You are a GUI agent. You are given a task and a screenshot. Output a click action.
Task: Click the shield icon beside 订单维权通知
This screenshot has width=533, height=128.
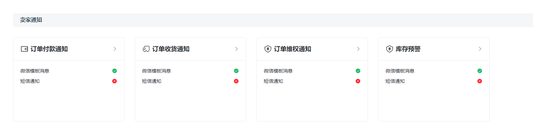(x=268, y=49)
